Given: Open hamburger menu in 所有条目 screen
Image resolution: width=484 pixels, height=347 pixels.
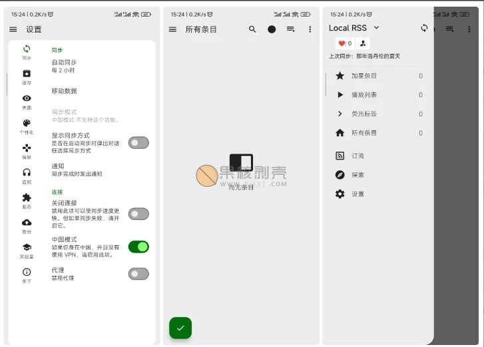Looking at the screenshot, I should (x=172, y=30).
